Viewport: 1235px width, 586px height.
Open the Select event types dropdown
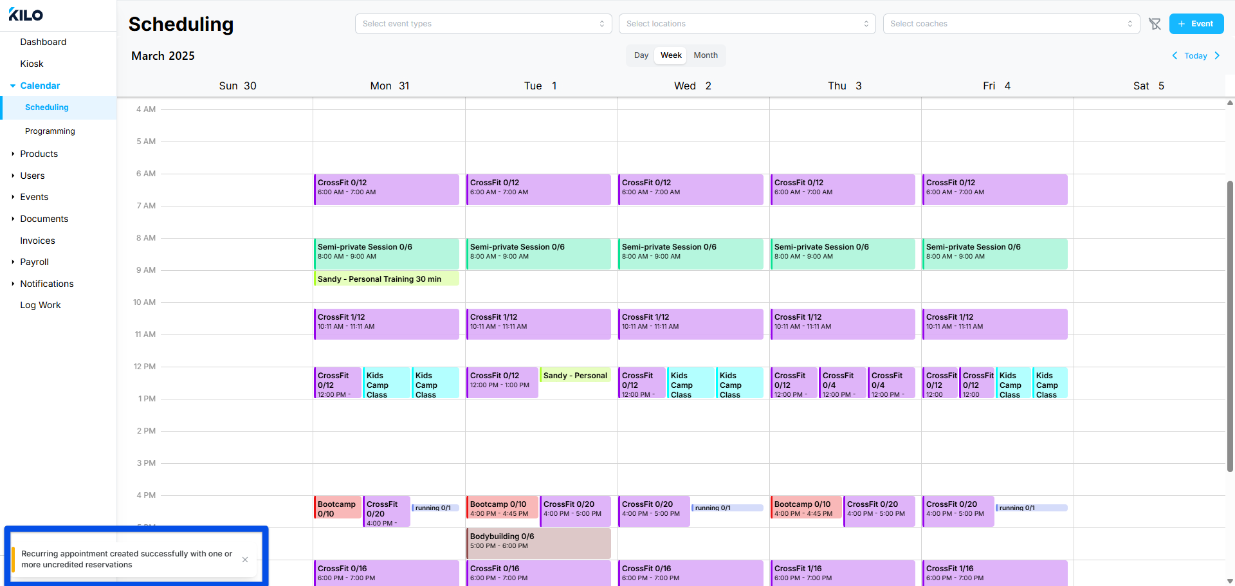click(483, 24)
